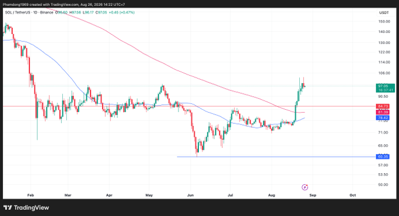Click the 122.00 price axis value

(384, 52)
